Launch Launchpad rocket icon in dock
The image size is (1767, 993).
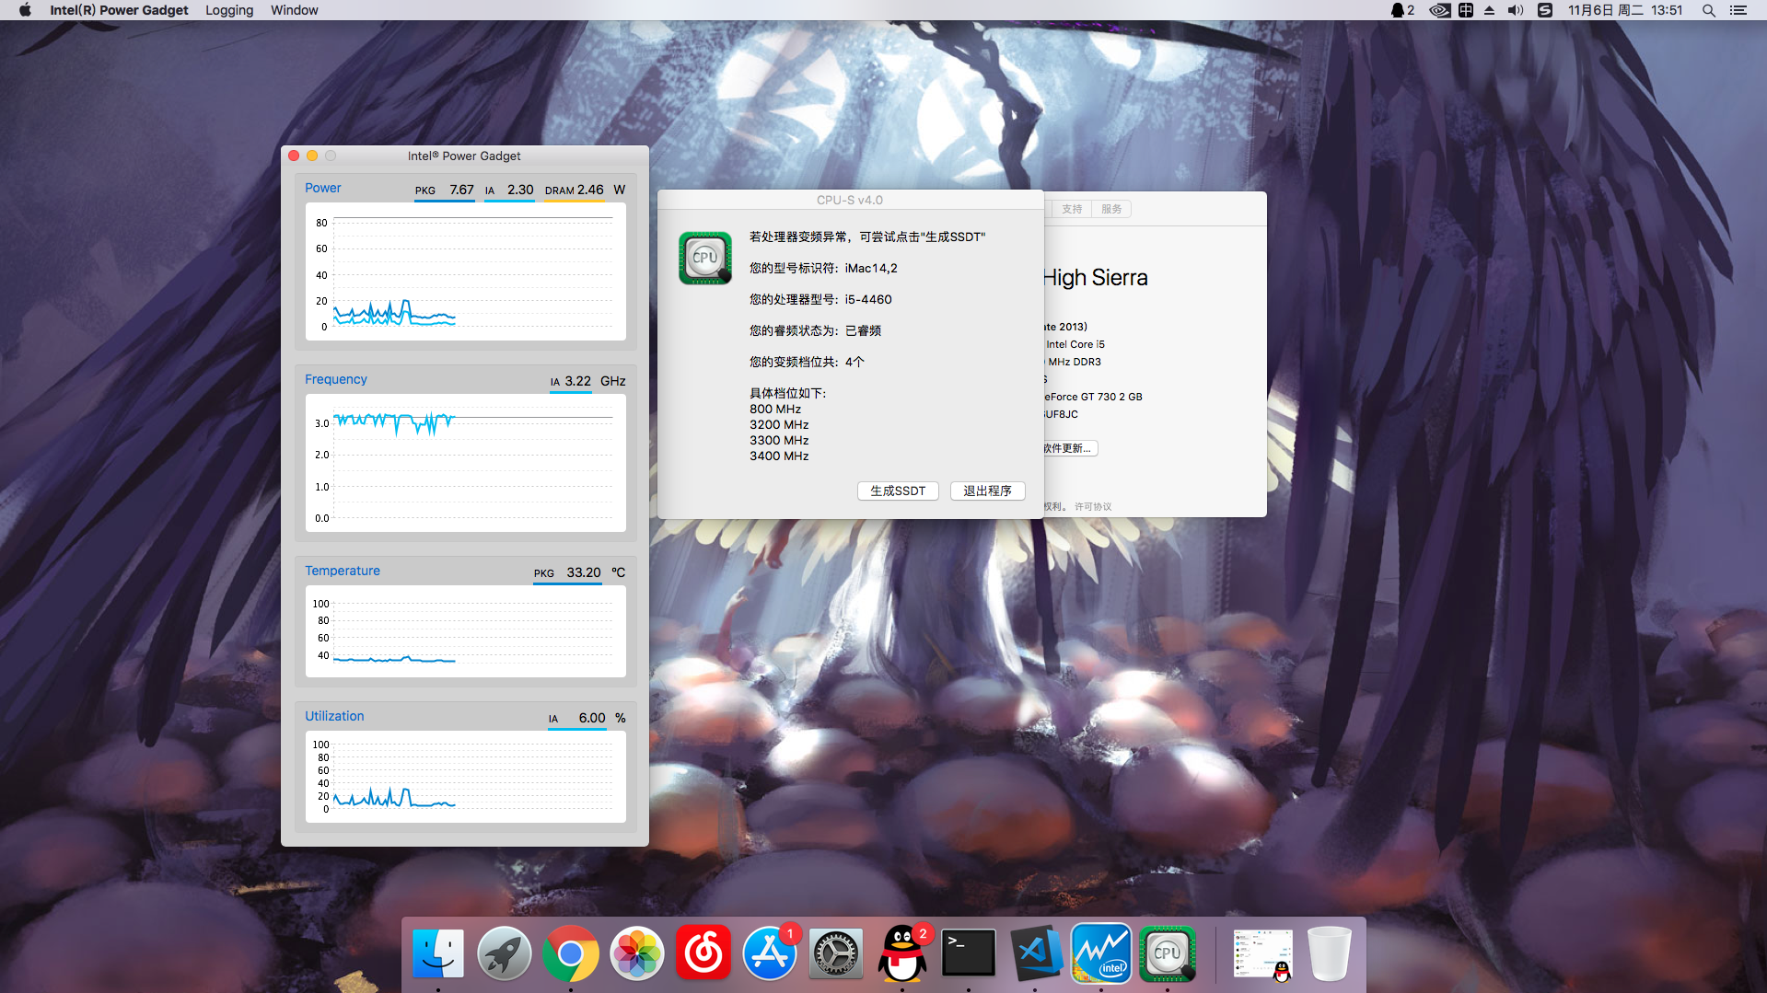click(504, 953)
